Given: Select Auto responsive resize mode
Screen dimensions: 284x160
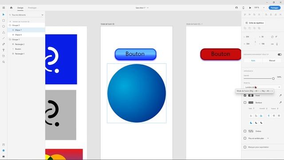Looking at the screenshot, I should pos(253,60).
